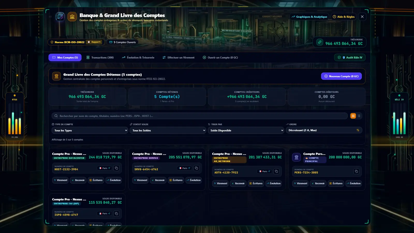Copy account number PERS-7234-3005
The width and height of the screenshot is (414, 233).
(356, 171)
